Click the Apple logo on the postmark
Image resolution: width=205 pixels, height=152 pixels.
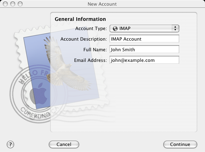point(39,94)
